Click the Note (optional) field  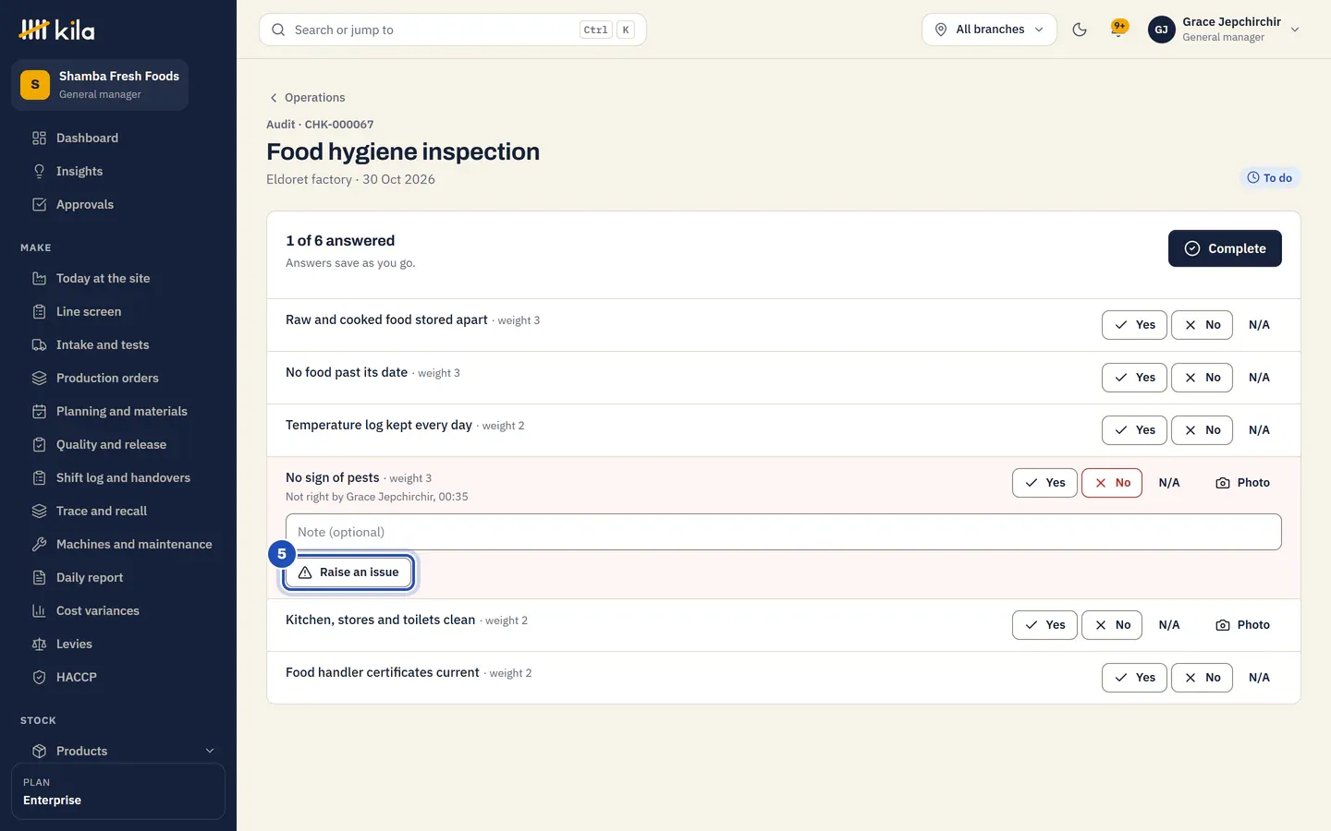click(784, 532)
